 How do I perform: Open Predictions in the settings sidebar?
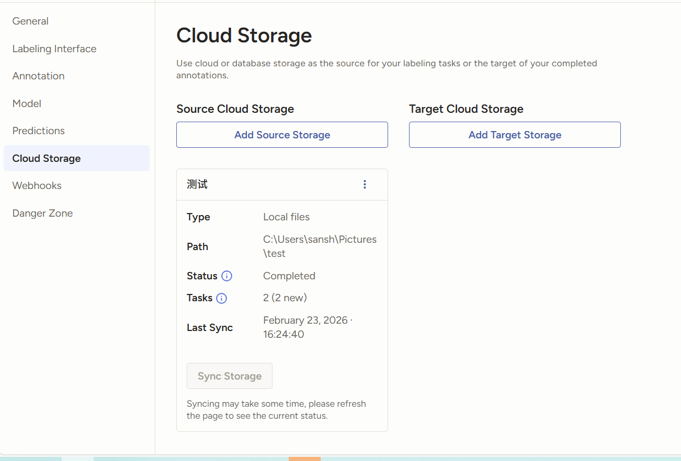tap(39, 131)
